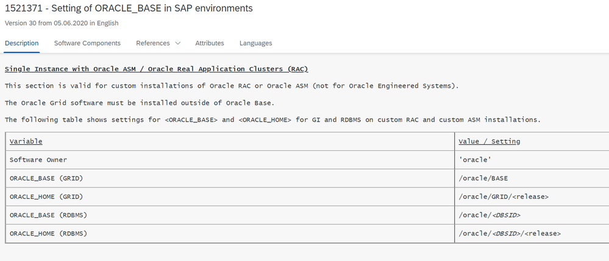Expand the References dropdown chevron
This screenshot has width=609, height=261.
(178, 43)
